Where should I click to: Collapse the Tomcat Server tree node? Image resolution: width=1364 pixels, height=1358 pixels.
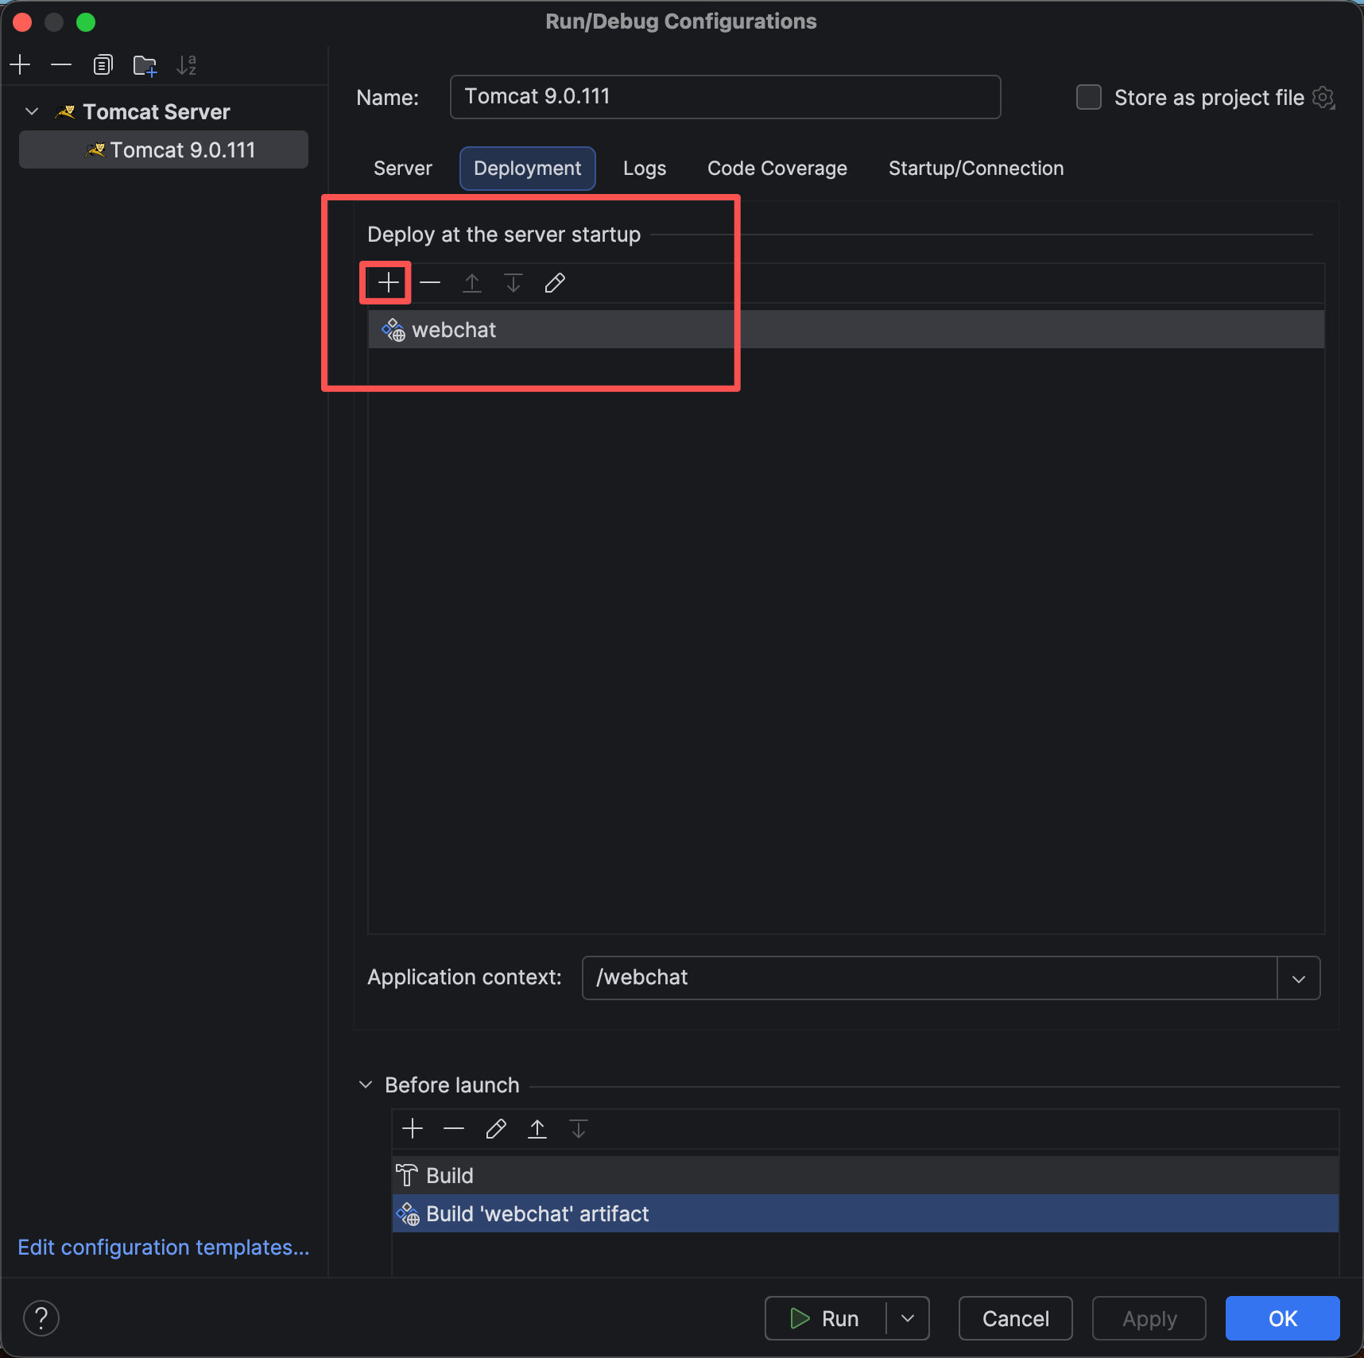point(33,111)
